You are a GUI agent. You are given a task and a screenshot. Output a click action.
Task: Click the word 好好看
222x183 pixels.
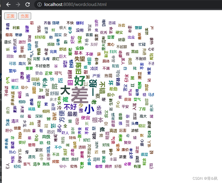point(40,37)
